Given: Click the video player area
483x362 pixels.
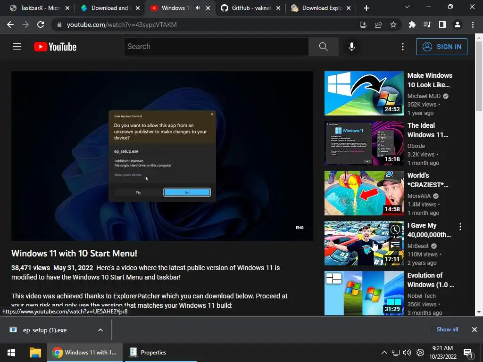Looking at the screenshot, I should coord(162,156).
